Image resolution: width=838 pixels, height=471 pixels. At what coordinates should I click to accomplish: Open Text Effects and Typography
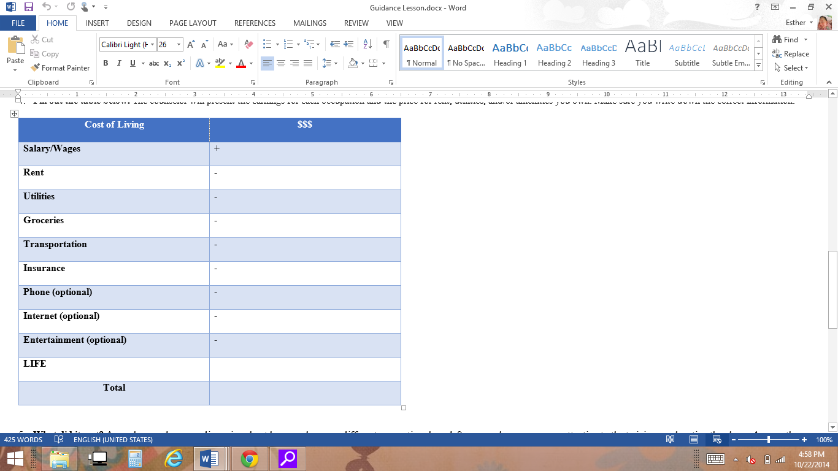199,63
